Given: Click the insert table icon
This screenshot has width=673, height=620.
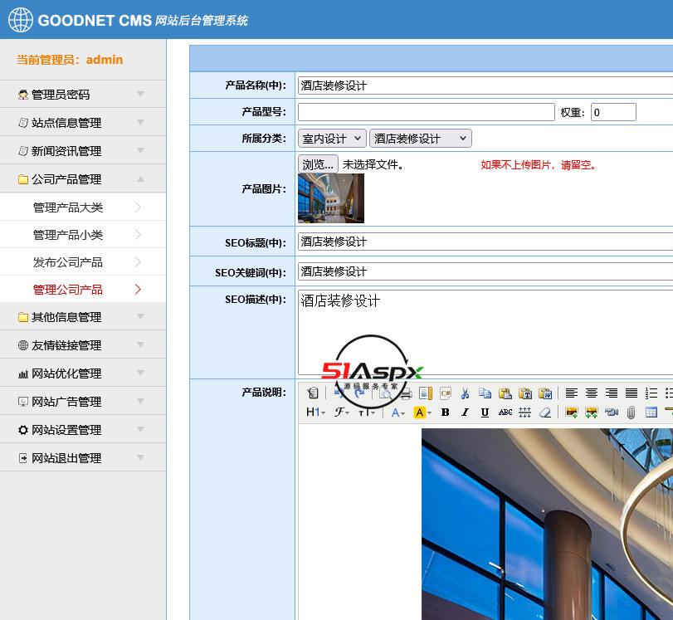Looking at the screenshot, I should tap(650, 412).
